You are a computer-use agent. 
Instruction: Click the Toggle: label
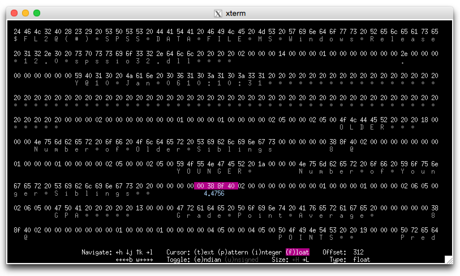pos(178,260)
